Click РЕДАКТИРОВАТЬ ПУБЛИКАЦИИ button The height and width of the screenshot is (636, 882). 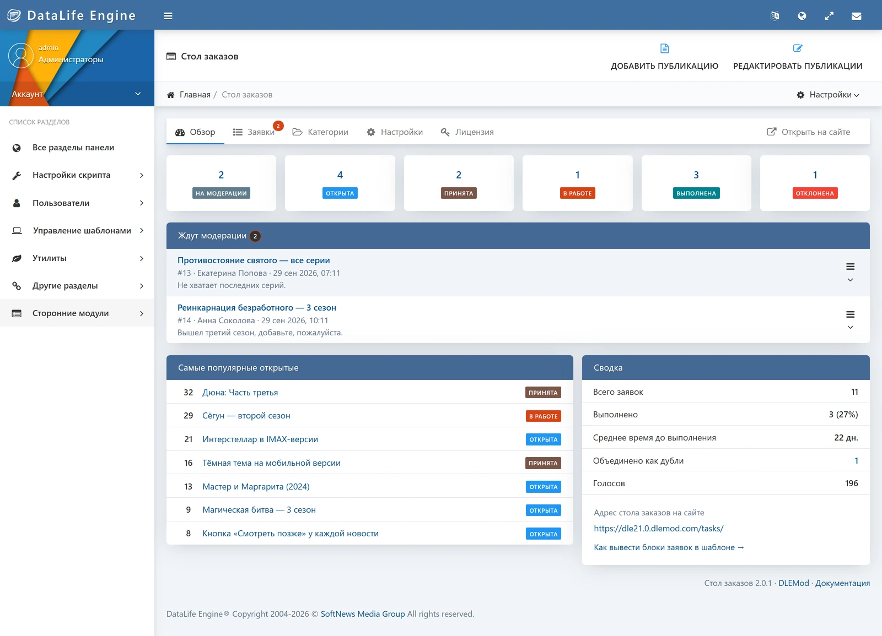click(798, 57)
